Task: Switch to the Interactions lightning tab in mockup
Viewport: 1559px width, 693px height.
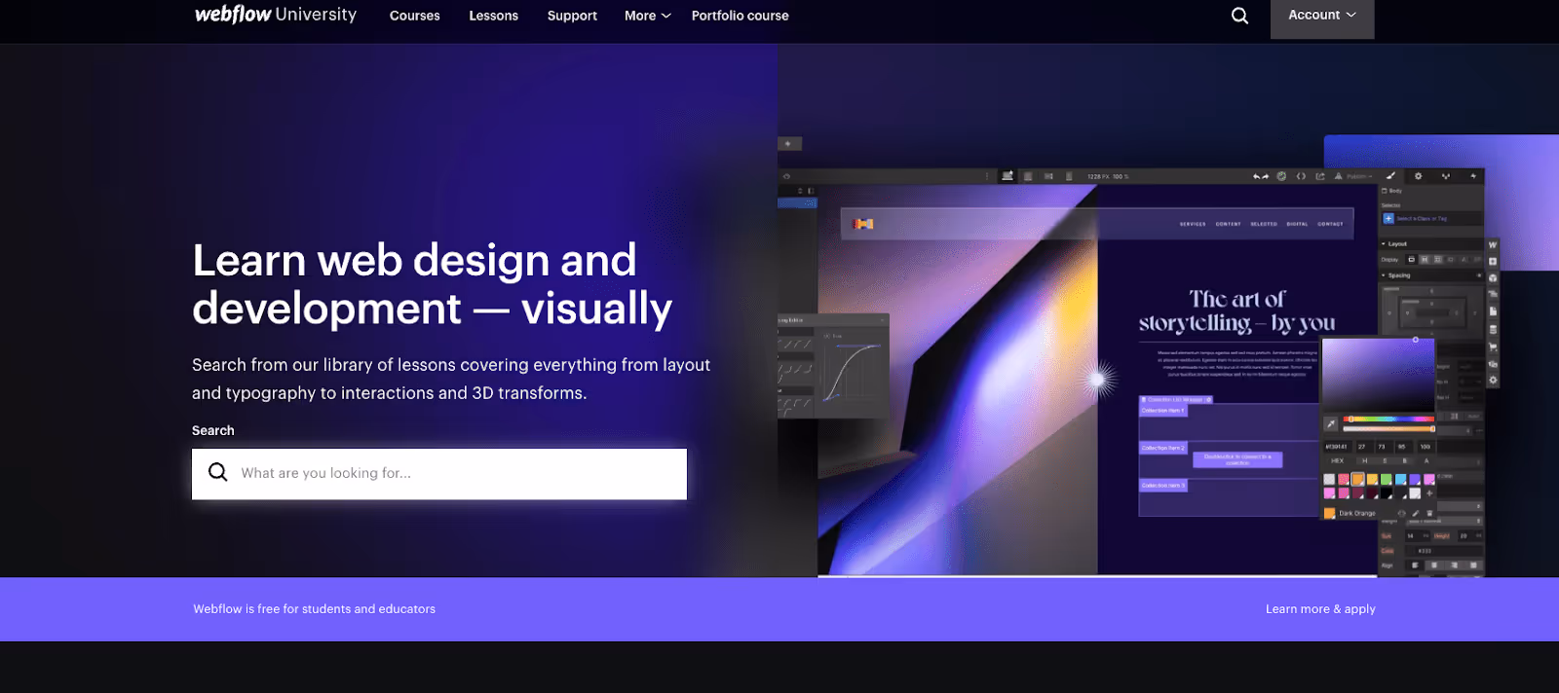Action: 1473,176
